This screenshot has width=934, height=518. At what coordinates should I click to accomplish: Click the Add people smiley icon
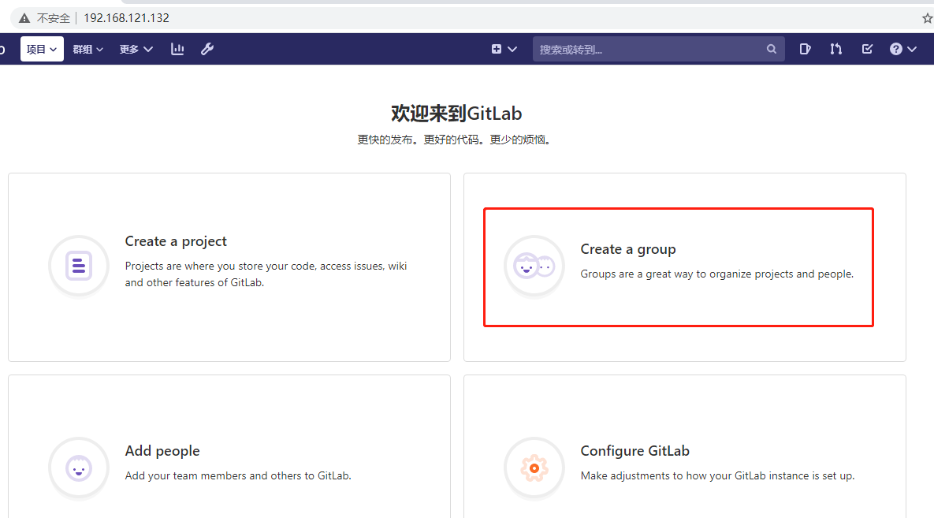(79, 468)
